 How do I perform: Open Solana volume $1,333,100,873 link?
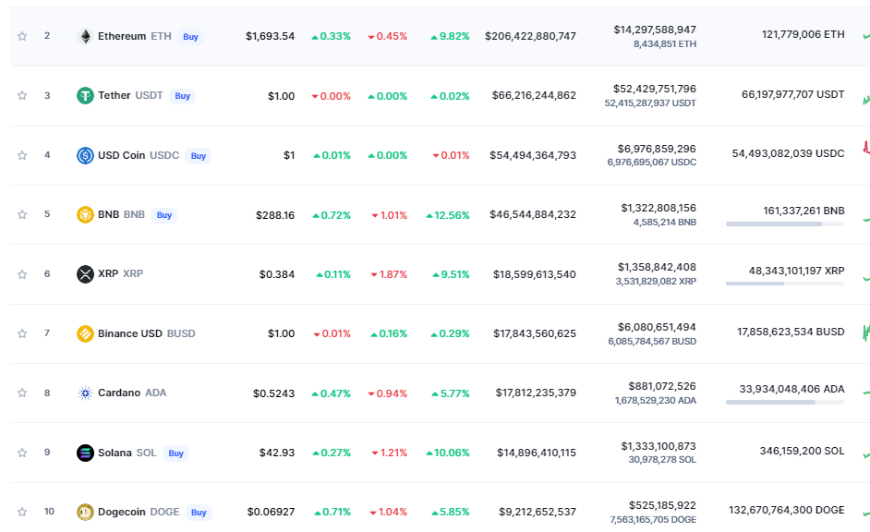click(x=659, y=446)
